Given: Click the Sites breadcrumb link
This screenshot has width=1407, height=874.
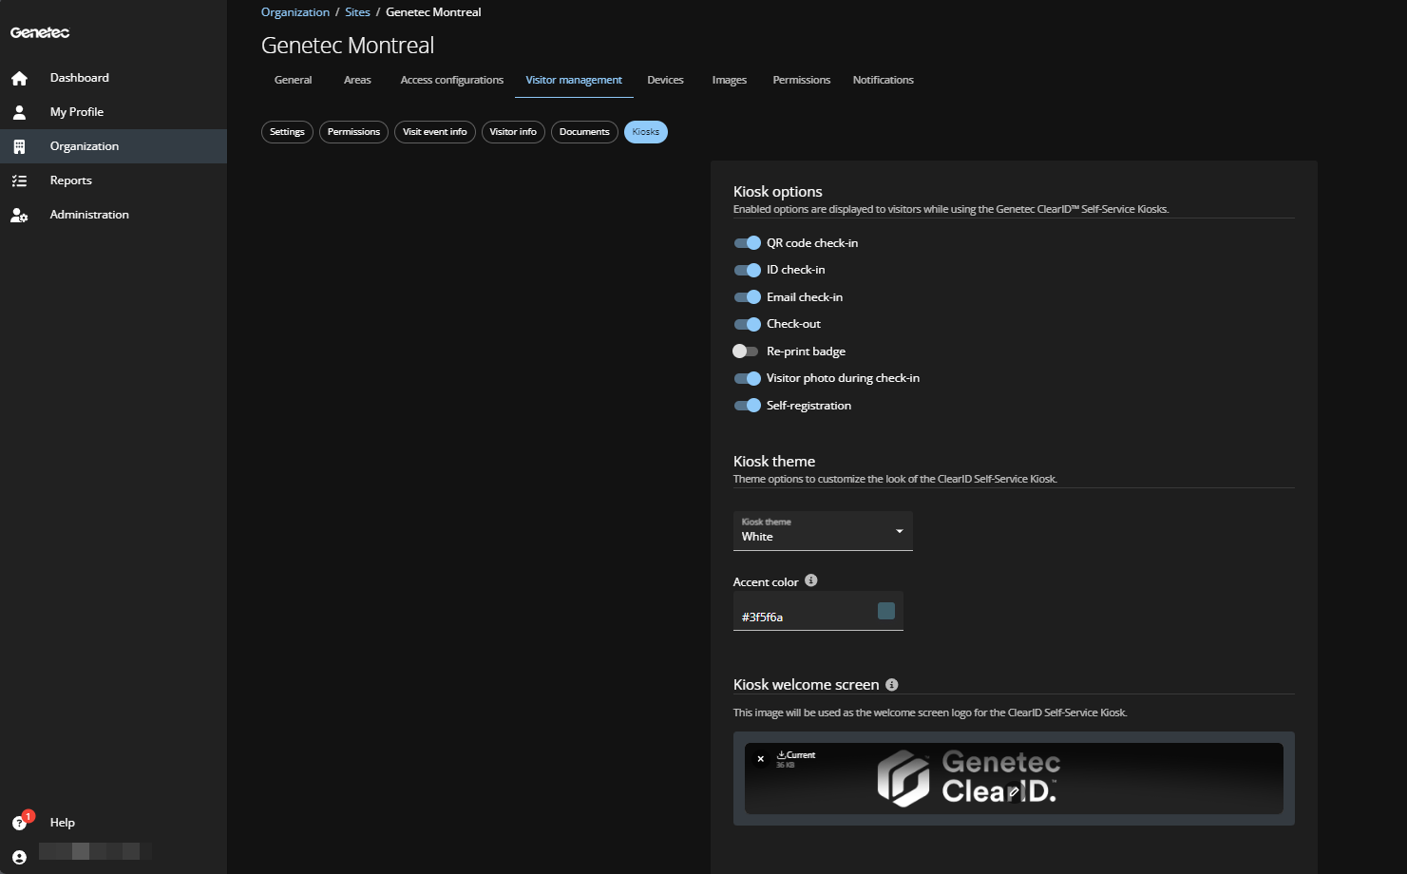Looking at the screenshot, I should [x=357, y=12].
